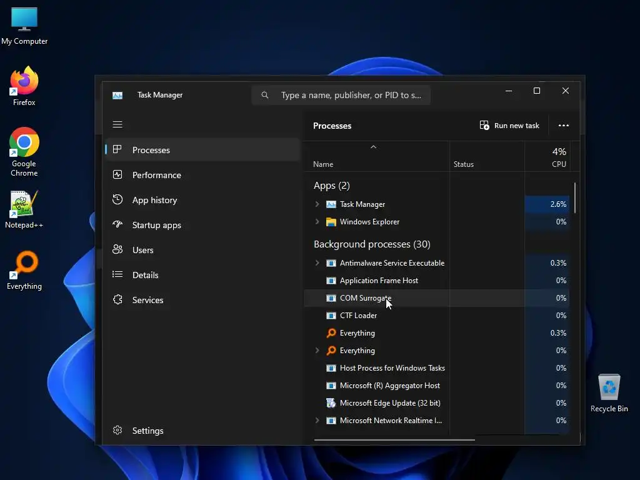
Task: Click the Microsoft Network Realtime icon
Action: click(x=331, y=421)
